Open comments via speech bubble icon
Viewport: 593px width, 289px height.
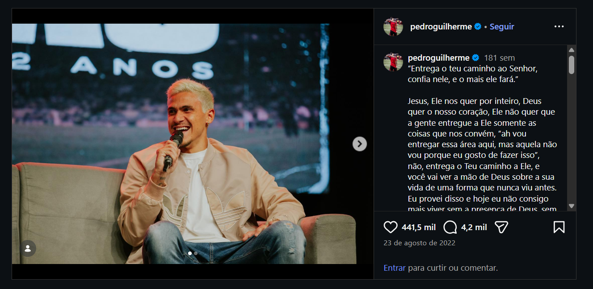(450, 227)
